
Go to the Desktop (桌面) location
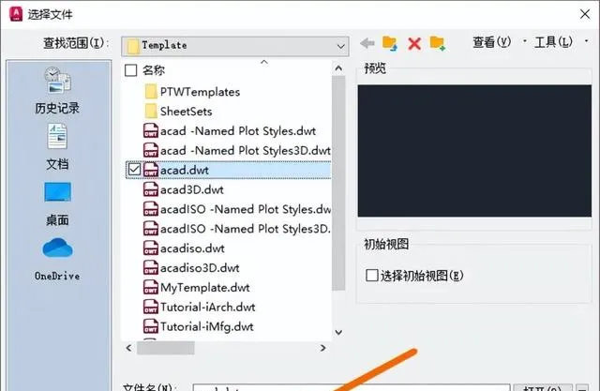click(57, 203)
